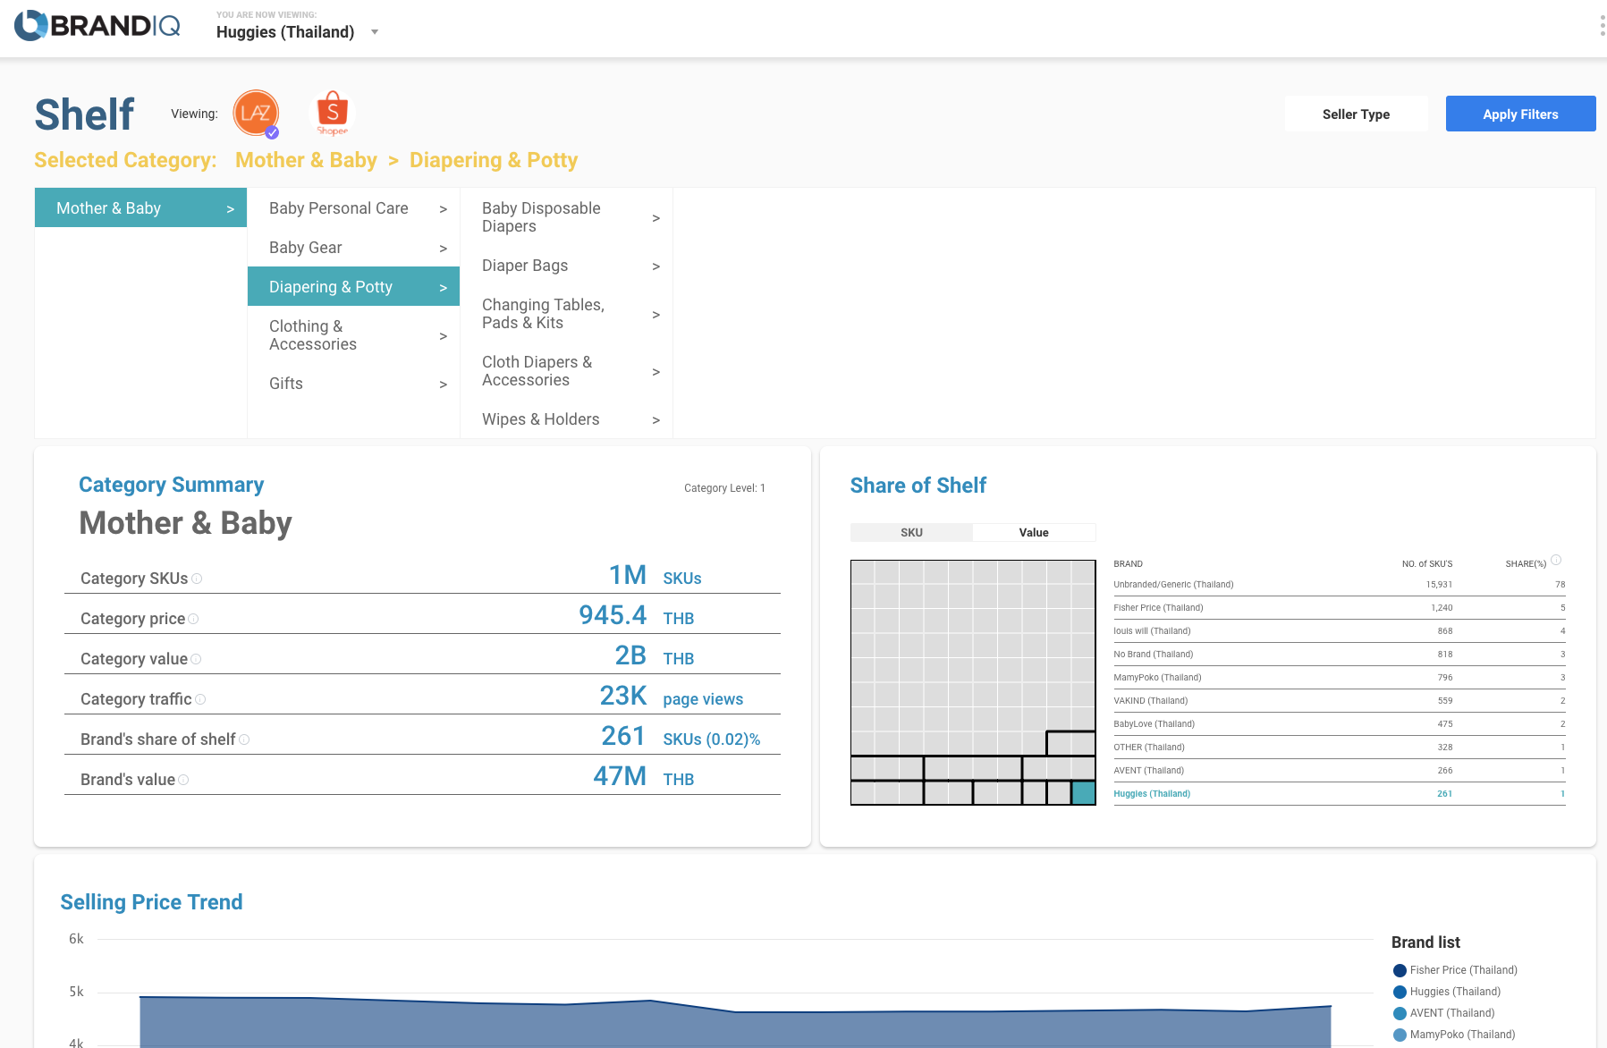Click Mother & Baby in breadcrumb
This screenshot has width=1607, height=1048.
306,160
